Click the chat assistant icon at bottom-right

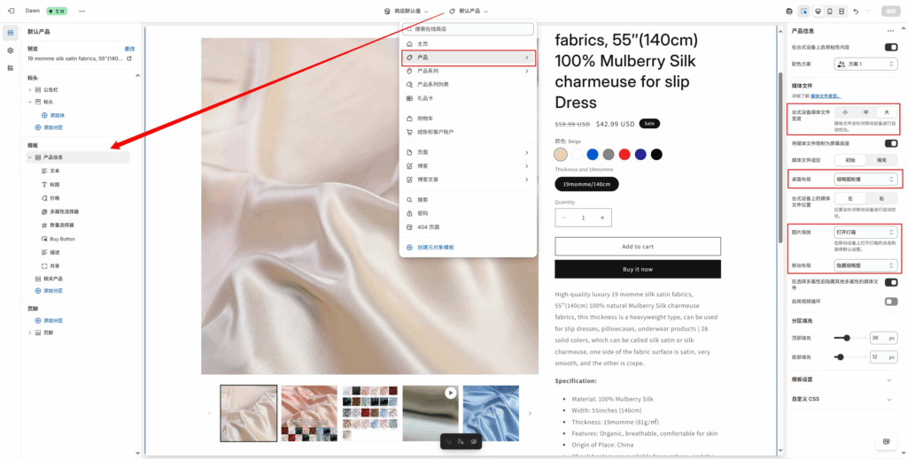point(885,441)
